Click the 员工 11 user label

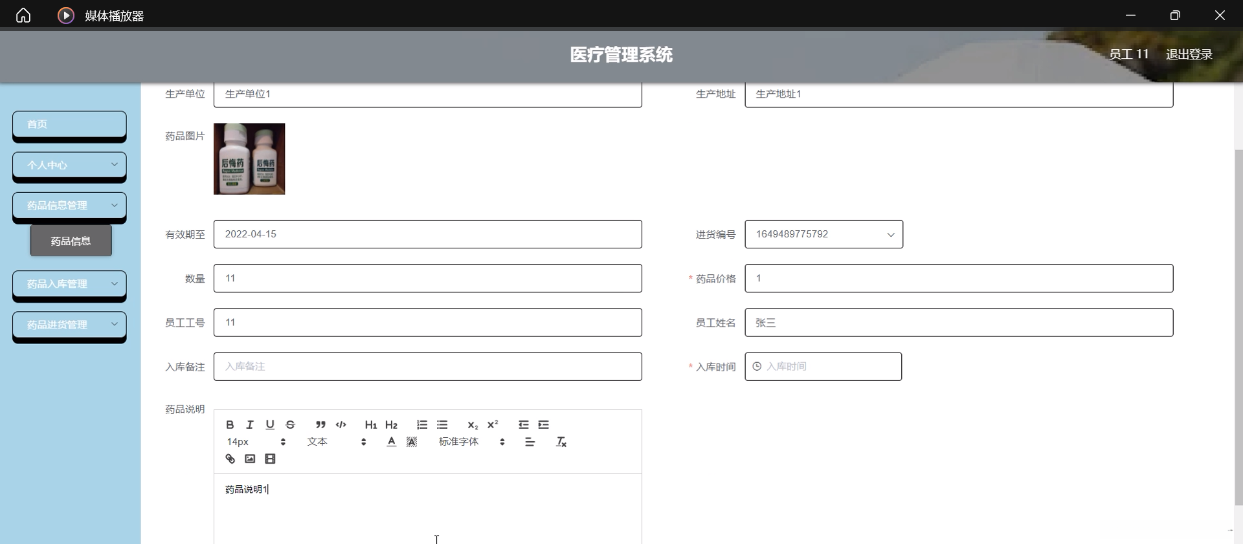[x=1128, y=54]
